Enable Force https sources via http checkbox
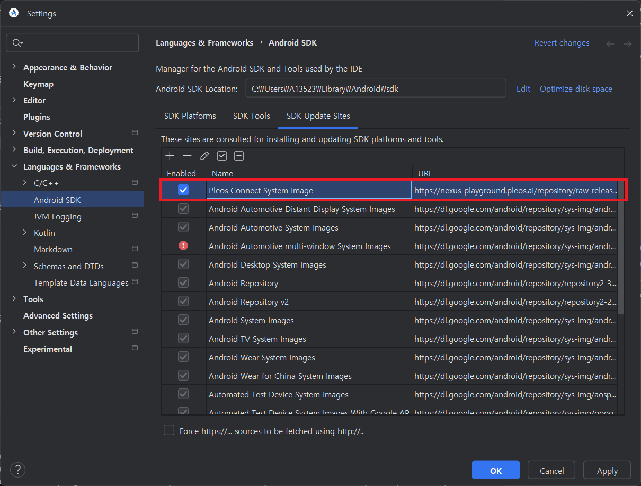The height and width of the screenshot is (486, 641). [x=169, y=430]
